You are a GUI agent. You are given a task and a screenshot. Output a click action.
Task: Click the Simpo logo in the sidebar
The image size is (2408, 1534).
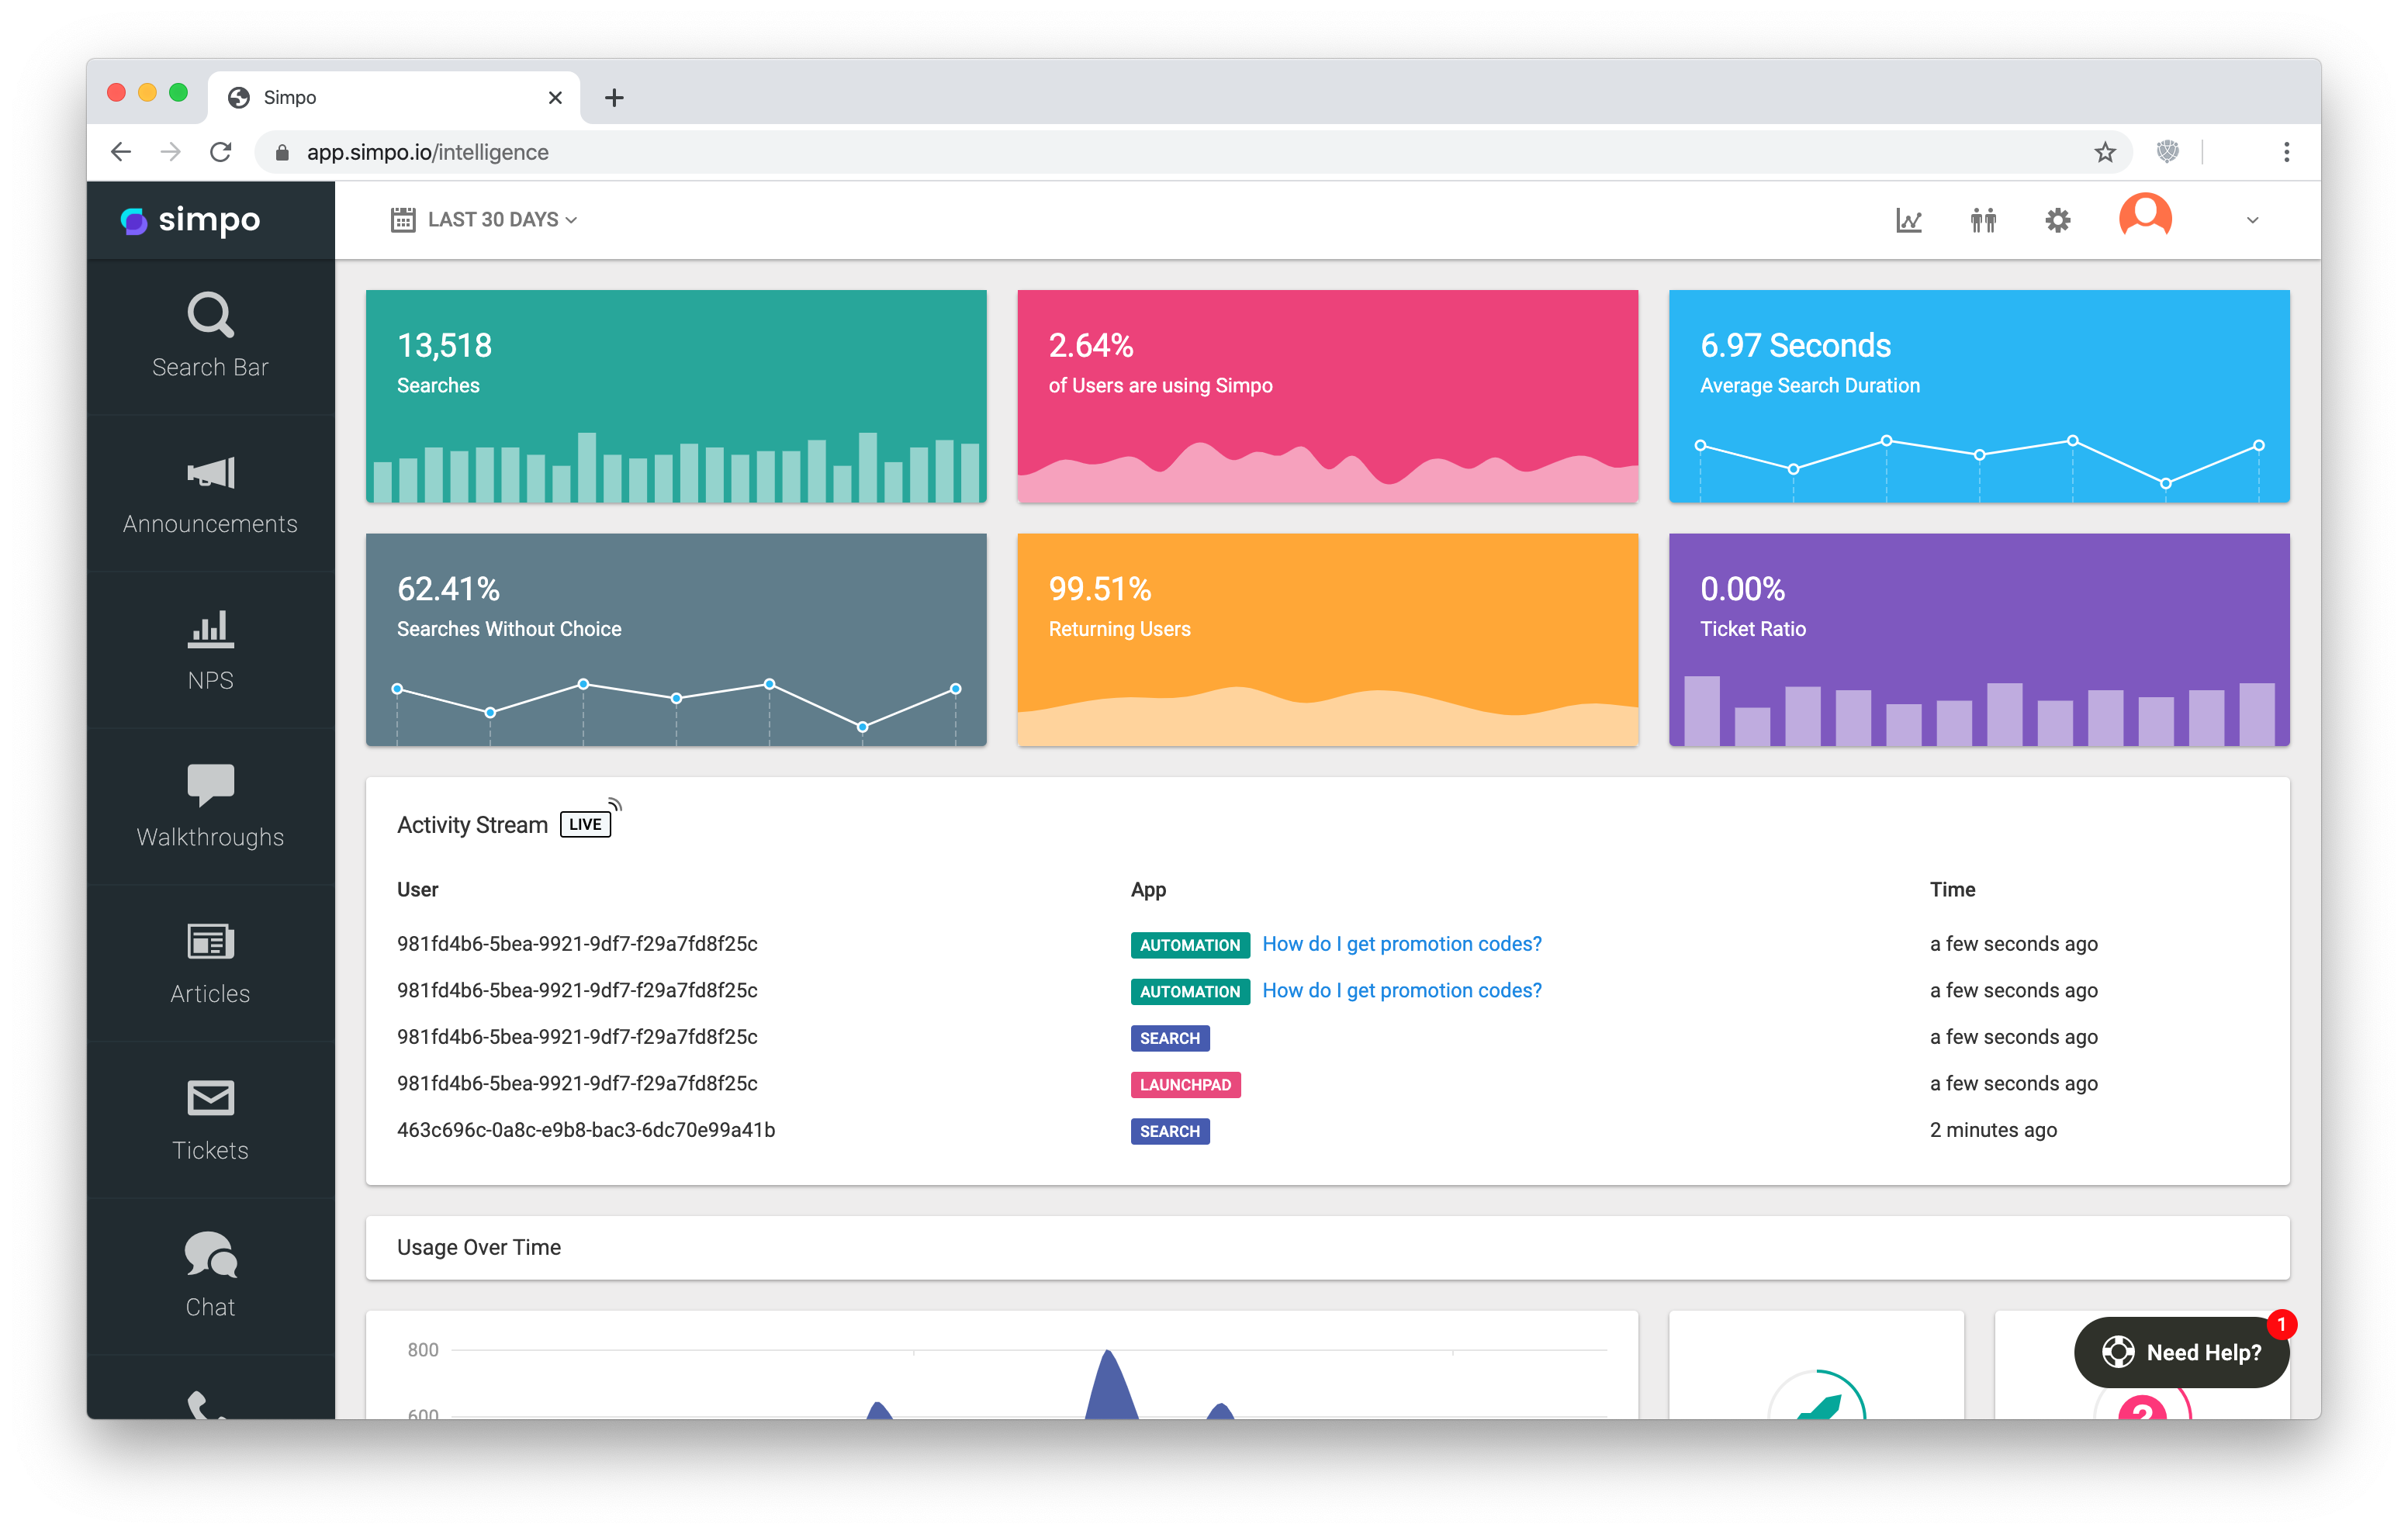pos(192,220)
